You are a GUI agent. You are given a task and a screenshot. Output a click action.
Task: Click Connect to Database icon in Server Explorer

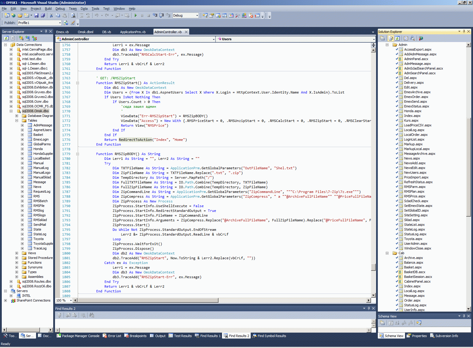point(21,38)
